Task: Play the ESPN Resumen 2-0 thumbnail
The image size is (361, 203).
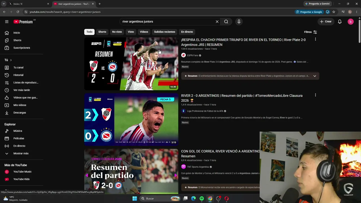Action: click(131, 64)
